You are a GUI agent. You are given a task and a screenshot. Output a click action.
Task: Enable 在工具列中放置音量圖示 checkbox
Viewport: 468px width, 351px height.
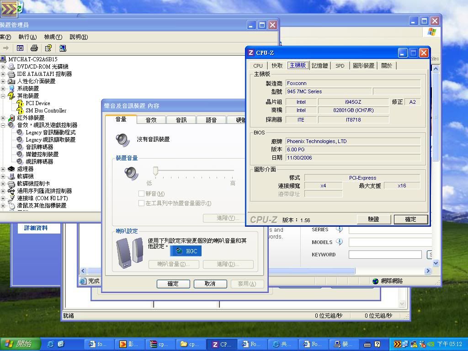point(141,203)
